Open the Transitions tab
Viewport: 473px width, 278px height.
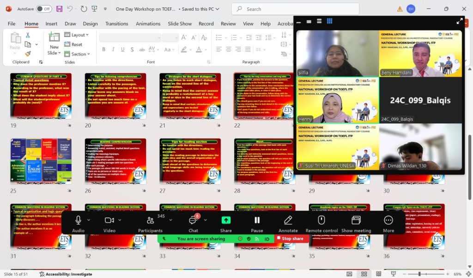point(117,24)
